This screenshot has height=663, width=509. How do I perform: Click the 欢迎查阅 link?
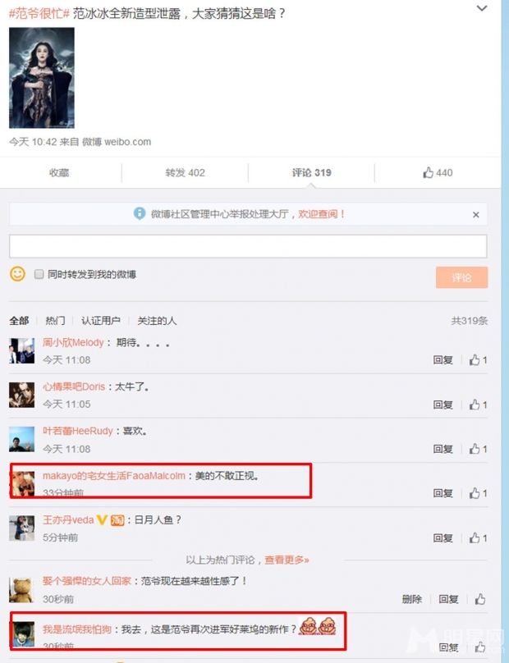(x=321, y=214)
